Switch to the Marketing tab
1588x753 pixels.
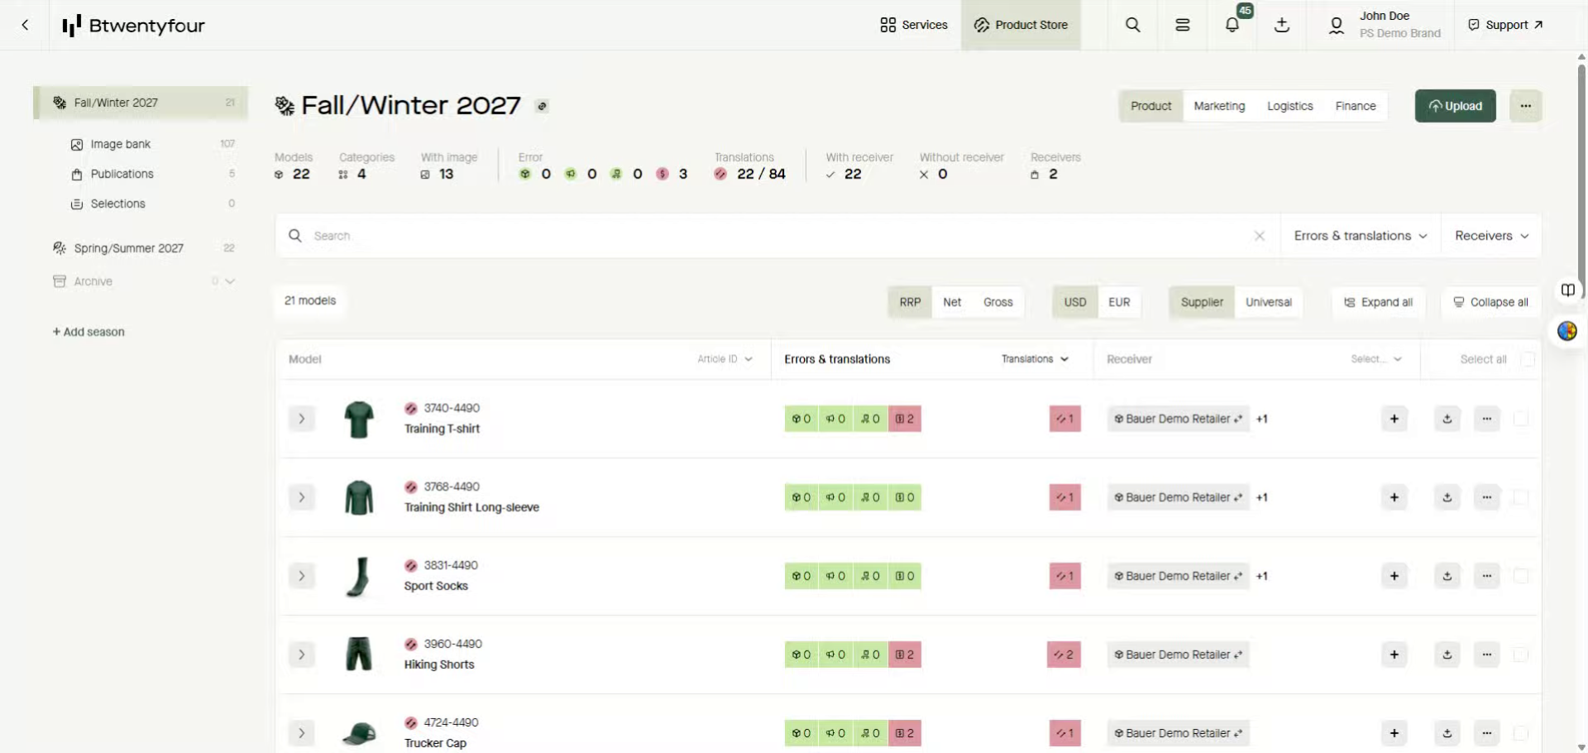[1218, 106]
